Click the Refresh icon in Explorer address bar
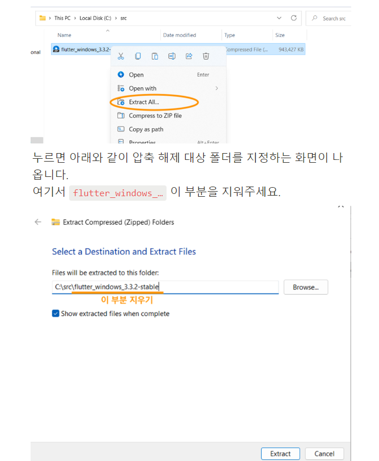379x461 pixels. pos(293,18)
